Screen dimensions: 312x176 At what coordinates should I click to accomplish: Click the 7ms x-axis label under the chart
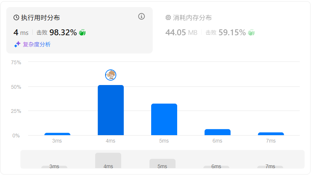pyautogui.click(x=271, y=141)
